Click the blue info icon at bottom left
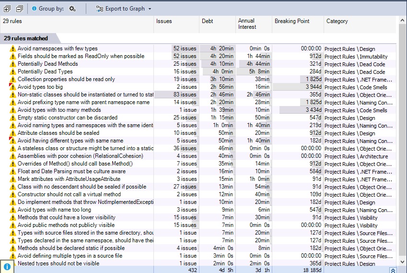This screenshot has height=273, width=407. (7, 266)
